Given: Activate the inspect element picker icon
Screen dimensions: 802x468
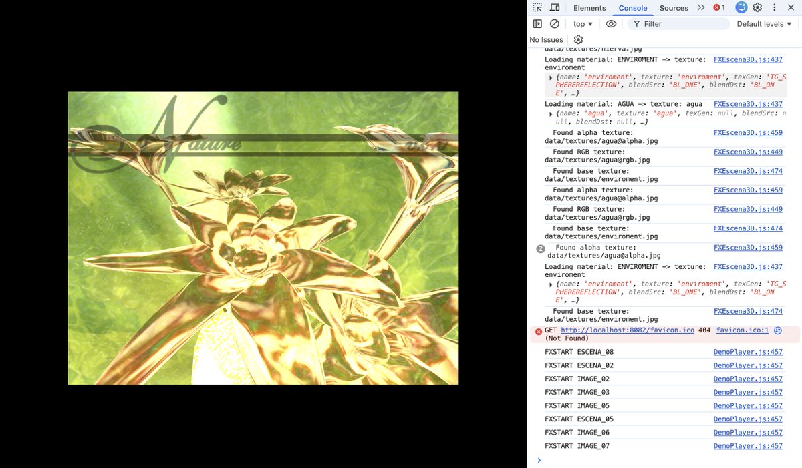Looking at the screenshot, I should (537, 7).
